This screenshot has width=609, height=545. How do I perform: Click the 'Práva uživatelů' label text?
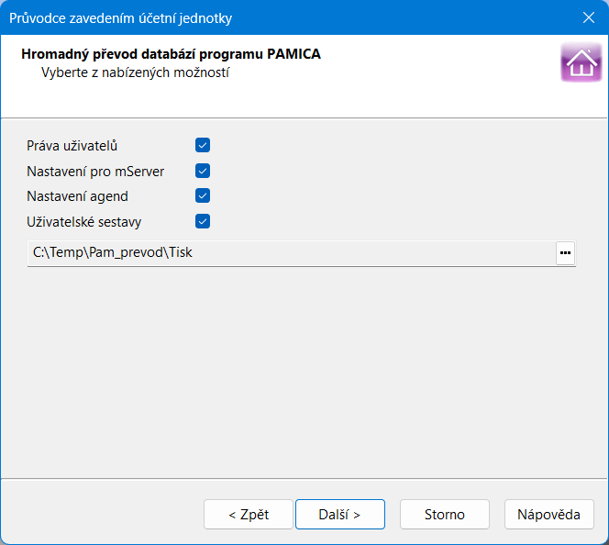72,146
